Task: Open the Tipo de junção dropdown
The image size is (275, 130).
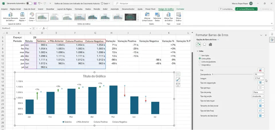Action: click(x=258, y=96)
